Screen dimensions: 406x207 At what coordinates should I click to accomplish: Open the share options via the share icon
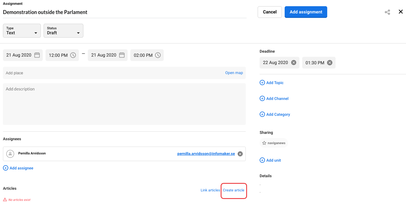tap(387, 12)
